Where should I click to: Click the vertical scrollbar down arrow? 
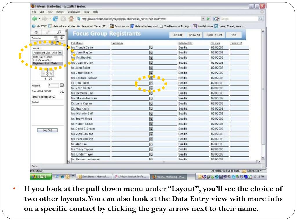pyautogui.click(x=263, y=158)
